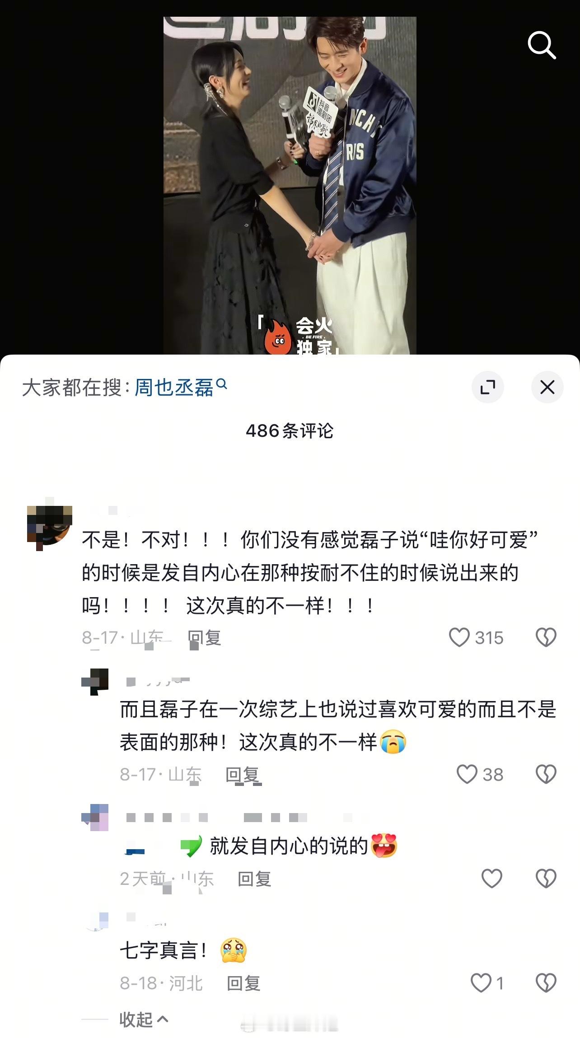Like the 七字真言 reply
The width and height of the screenshot is (580, 1038).
pos(481,983)
